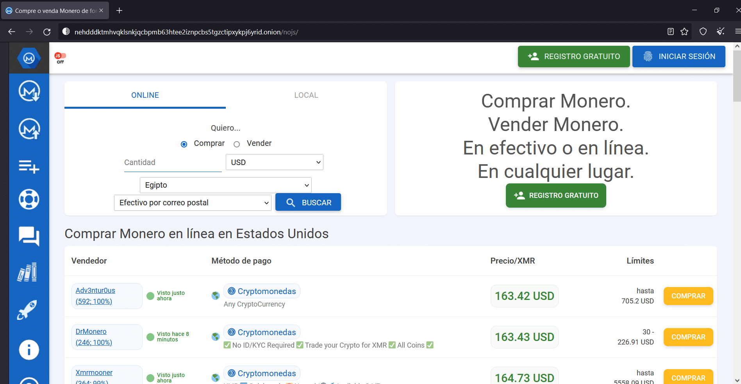
Task: Click the Visto hace 8 minutos status
Action: coord(173,337)
